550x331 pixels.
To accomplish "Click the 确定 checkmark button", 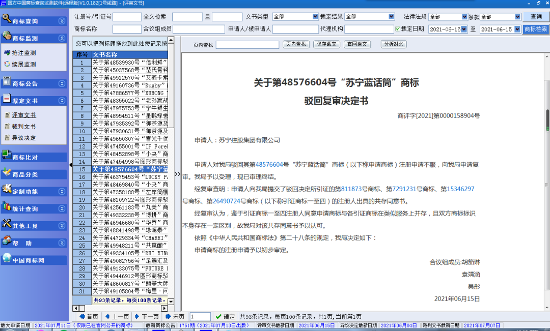I will point(225,317).
